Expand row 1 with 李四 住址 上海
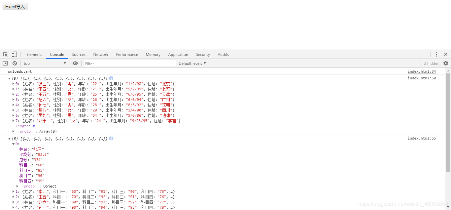The image size is (451, 210). coord(14,89)
